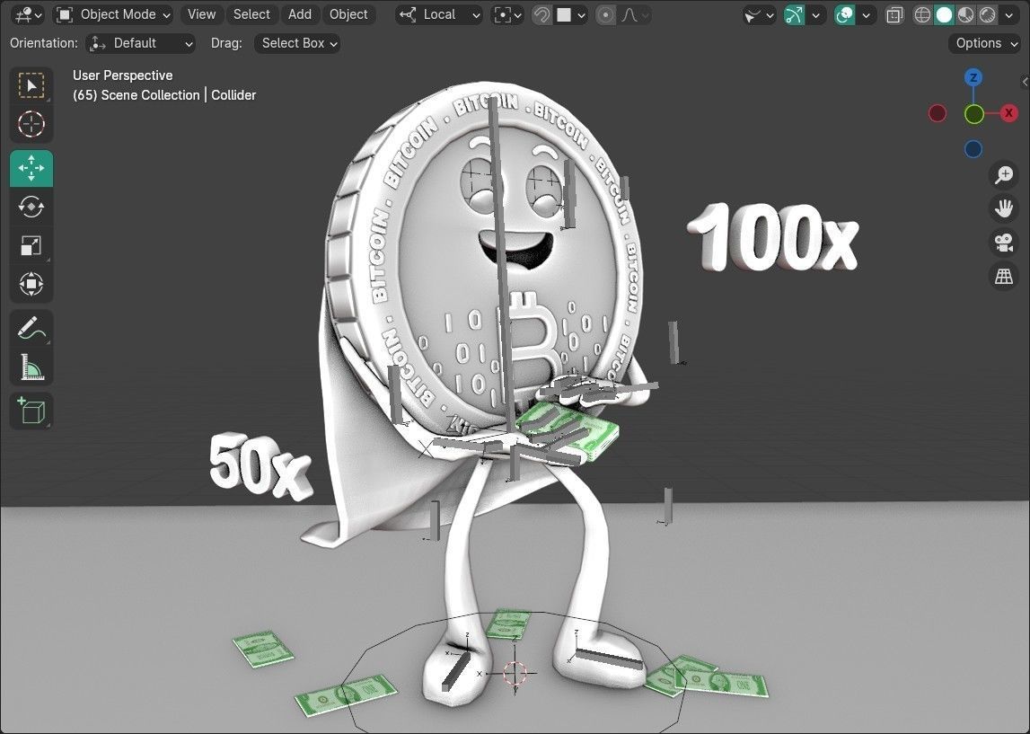
Task: Open the Object menu
Action: (348, 14)
